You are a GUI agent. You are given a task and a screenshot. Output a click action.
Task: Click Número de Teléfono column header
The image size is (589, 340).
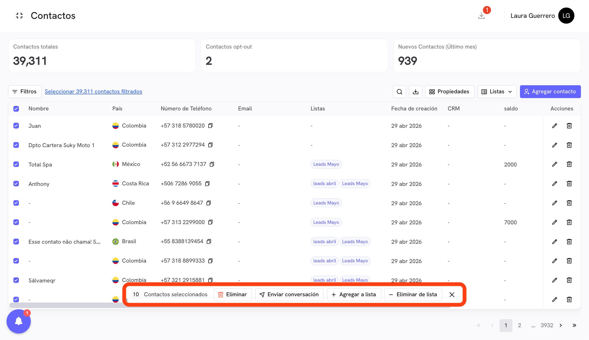186,109
